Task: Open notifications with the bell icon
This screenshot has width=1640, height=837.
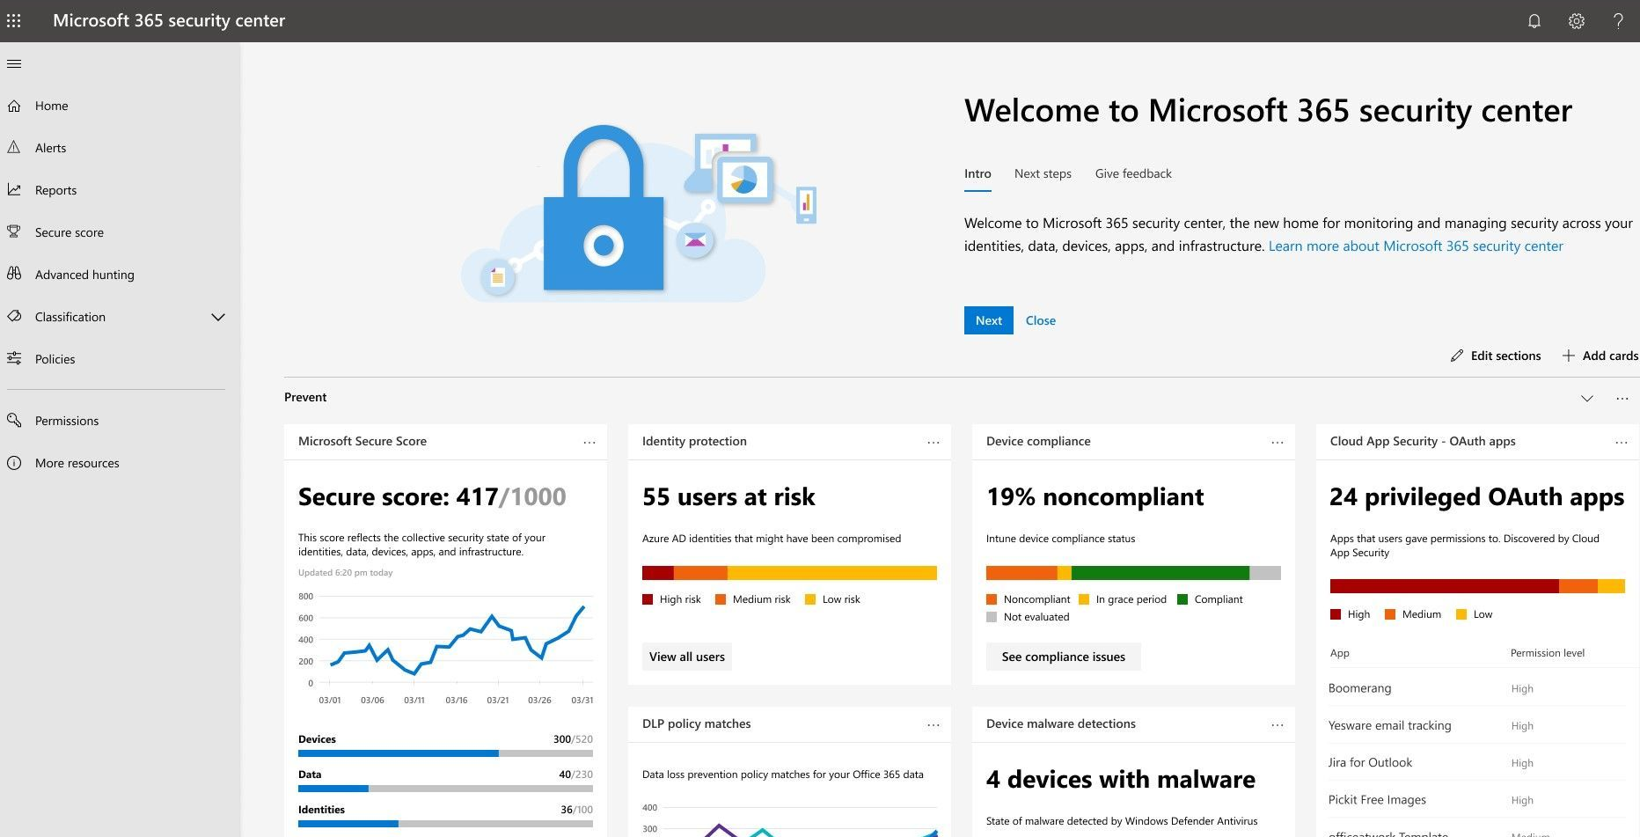Action: click(x=1534, y=20)
